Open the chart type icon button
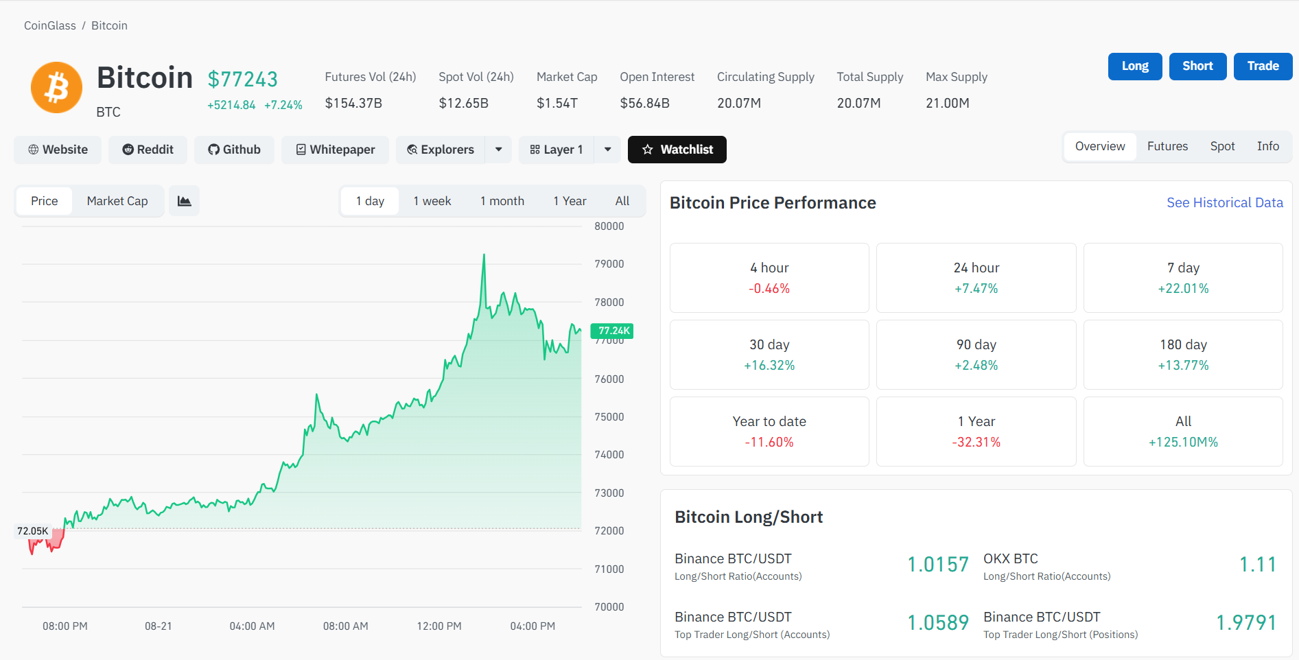 pos(185,201)
